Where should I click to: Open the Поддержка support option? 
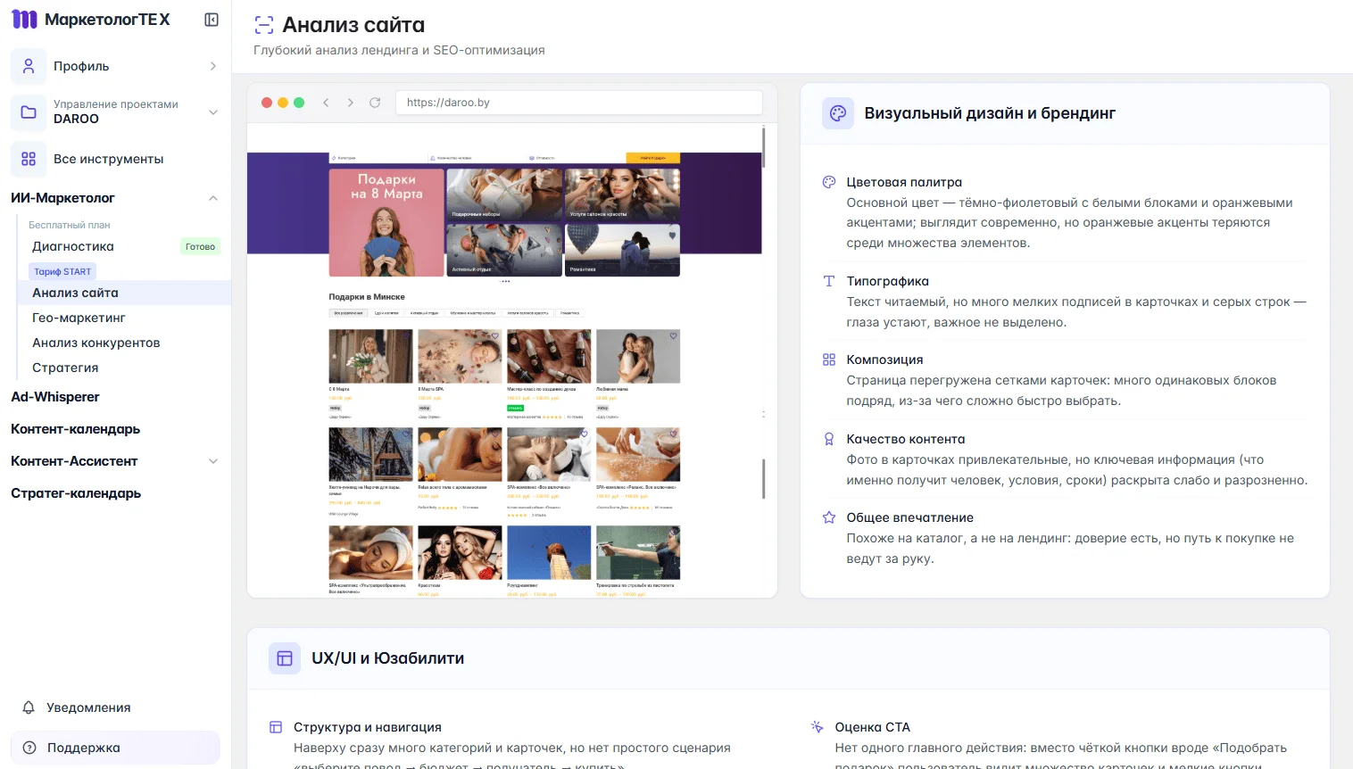pyautogui.click(x=84, y=748)
